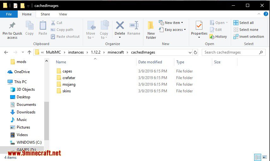Click Invert selection
The height and width of the screenshot is (161, 270).
click(249, 37)
